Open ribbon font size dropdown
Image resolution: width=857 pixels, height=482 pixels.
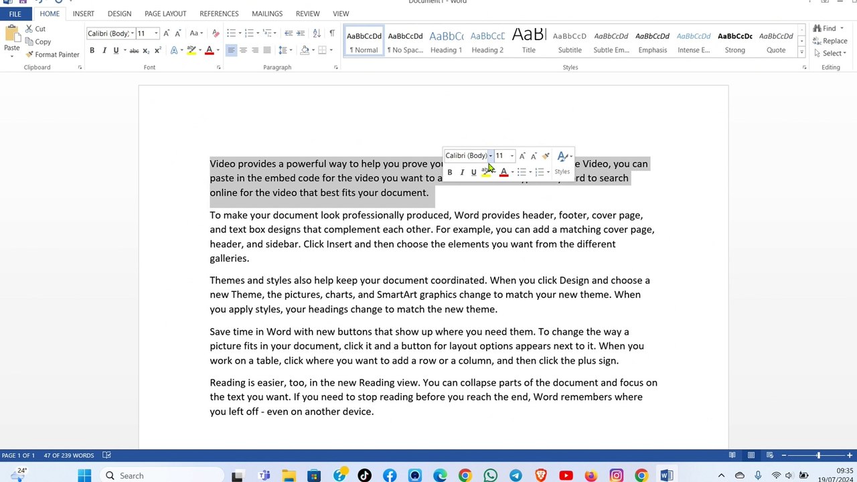coord(156,33)
